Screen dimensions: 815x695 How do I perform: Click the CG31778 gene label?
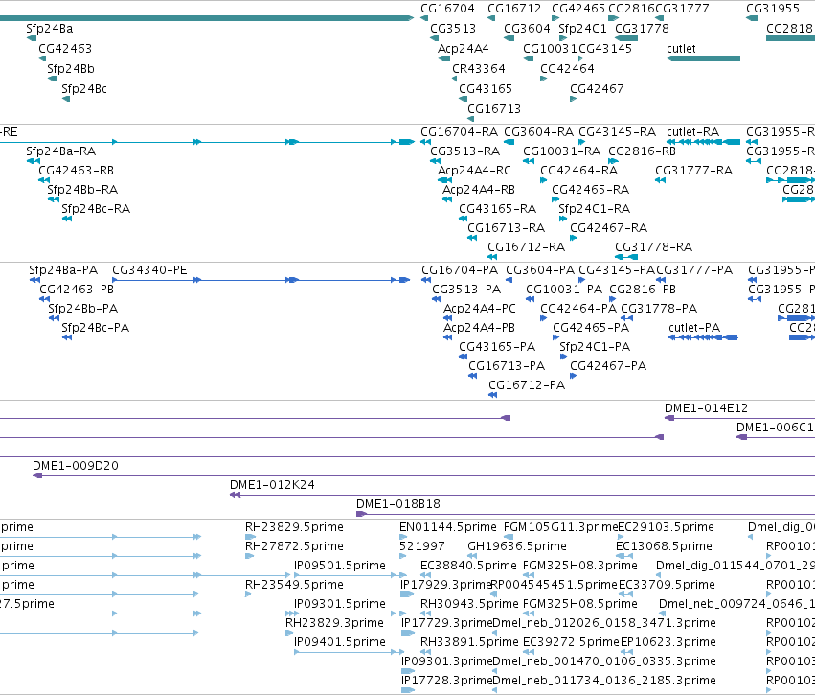pos(642,29)
